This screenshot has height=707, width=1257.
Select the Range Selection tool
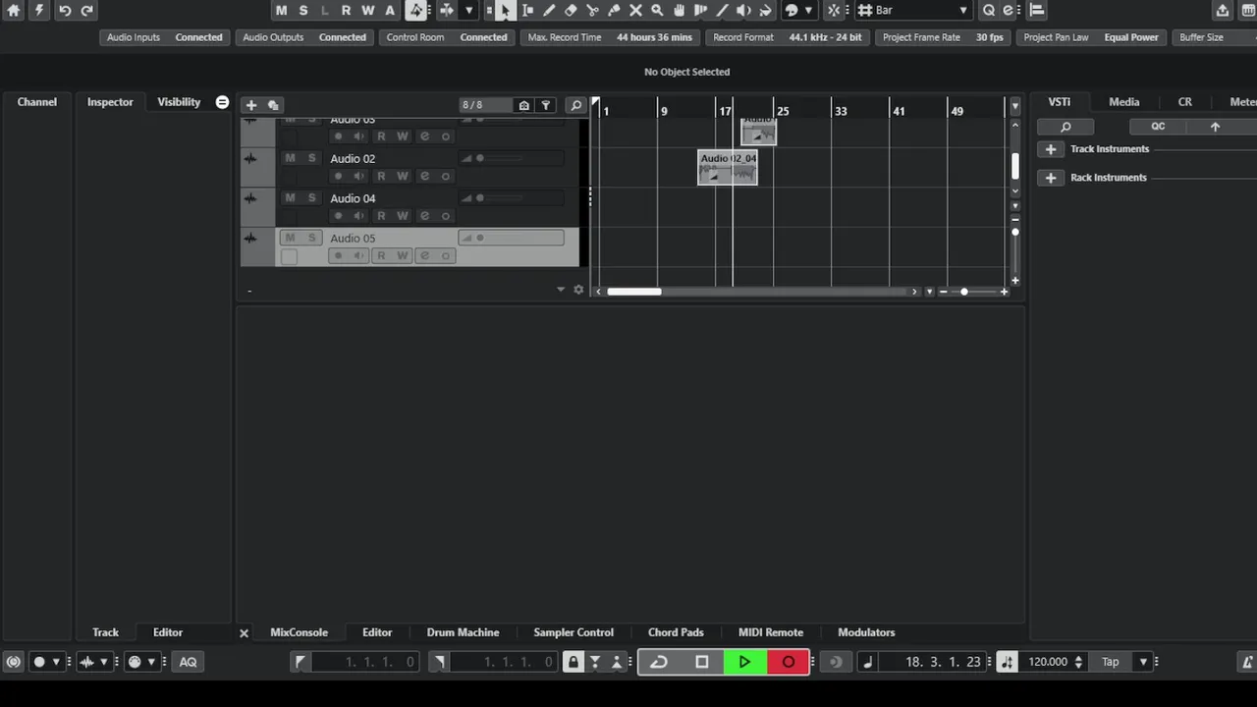527,10
